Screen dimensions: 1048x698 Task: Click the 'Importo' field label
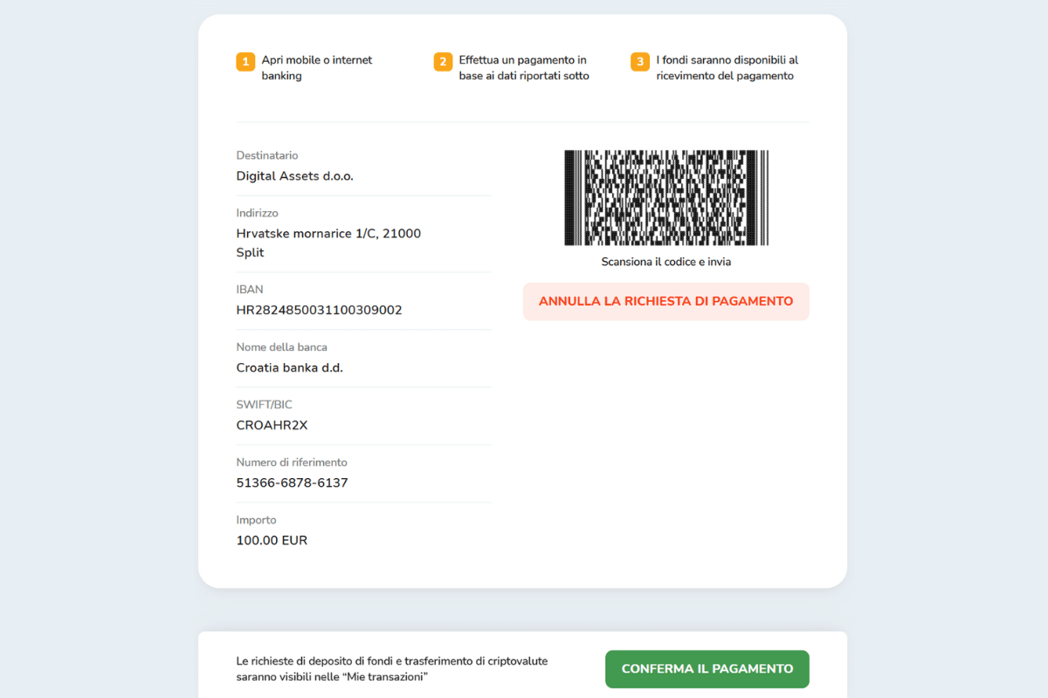pos(256,519)
